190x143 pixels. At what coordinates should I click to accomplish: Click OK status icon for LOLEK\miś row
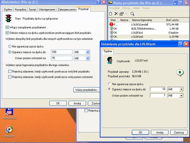point(111,37)
